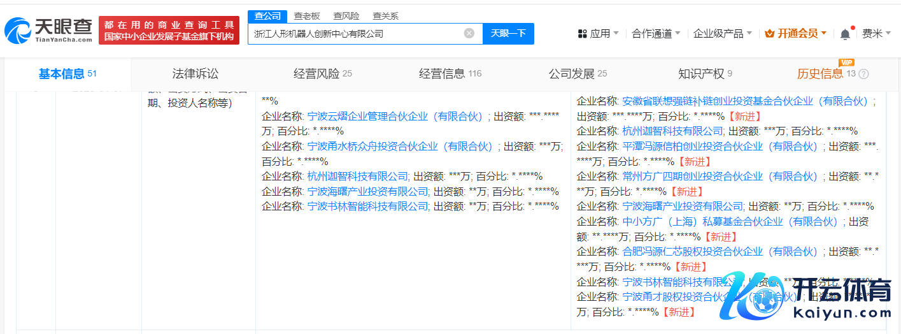The image size is (901, 334).
Task: Open the notification bell
Action: coord(845,34)
